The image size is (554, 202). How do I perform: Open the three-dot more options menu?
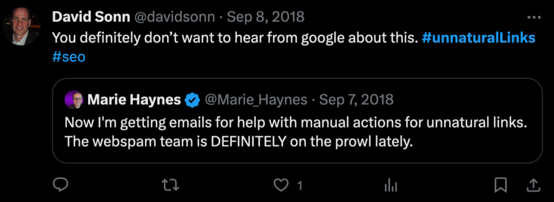tap(533, 17)
